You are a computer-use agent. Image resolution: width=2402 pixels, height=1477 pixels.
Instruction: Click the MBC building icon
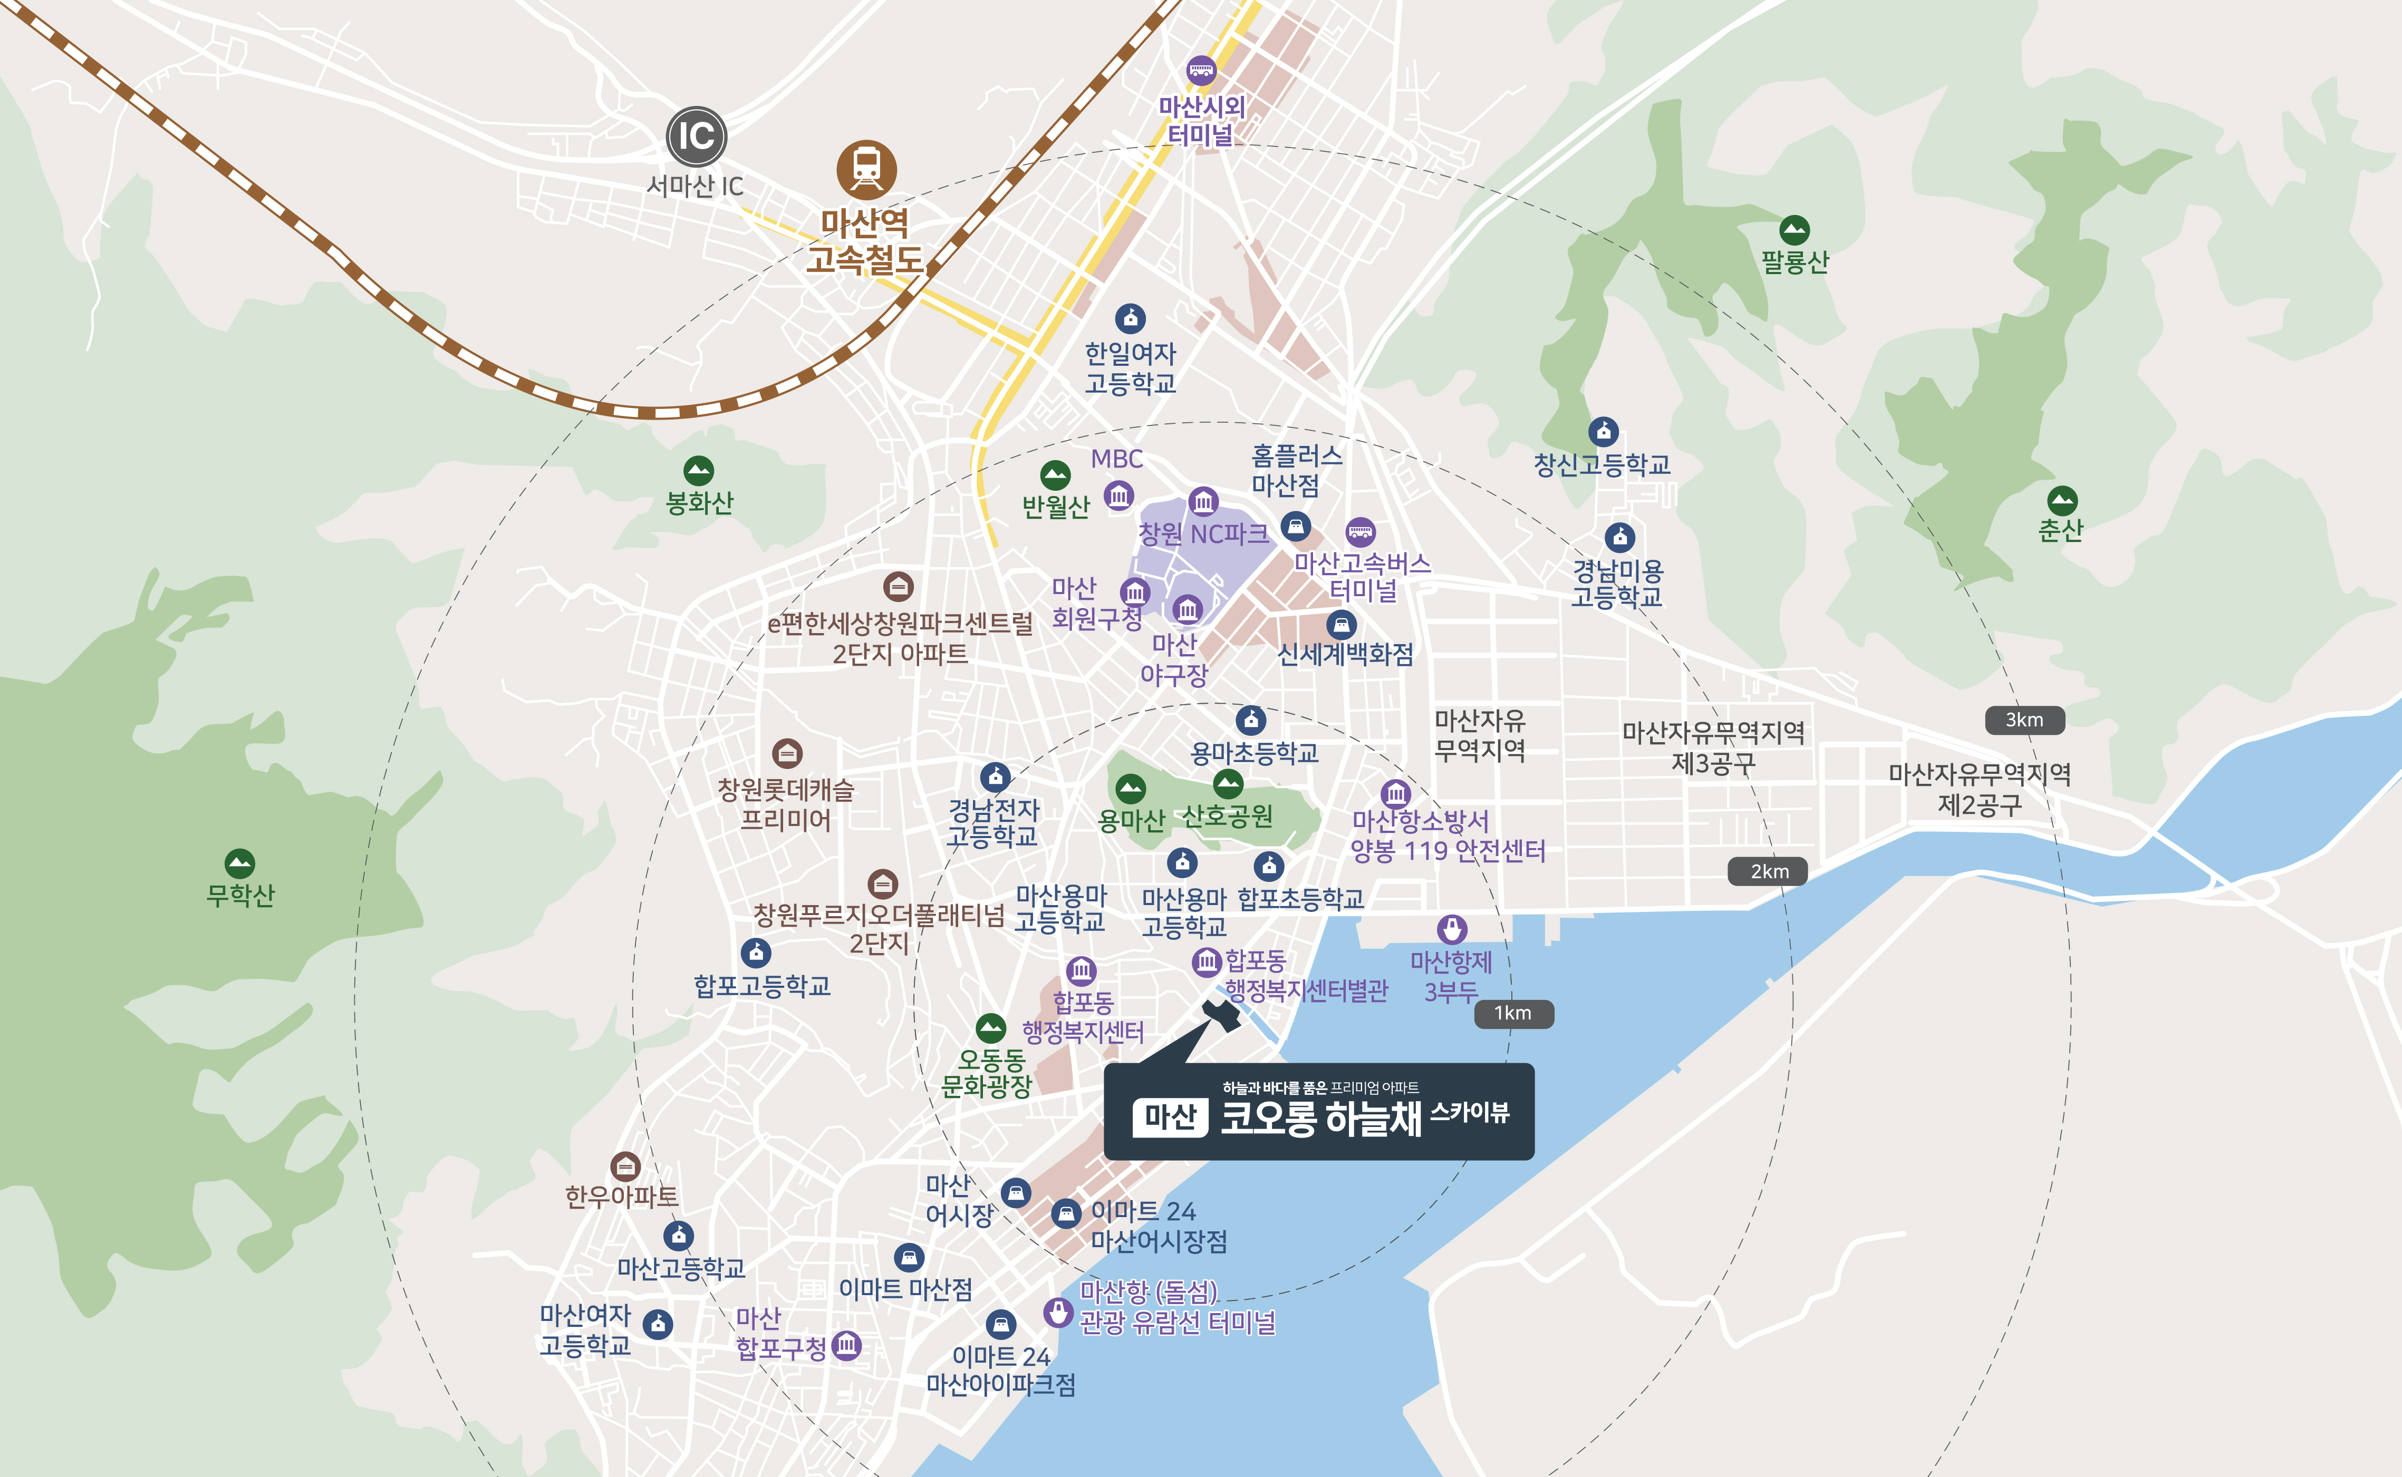coord(1119,496)
